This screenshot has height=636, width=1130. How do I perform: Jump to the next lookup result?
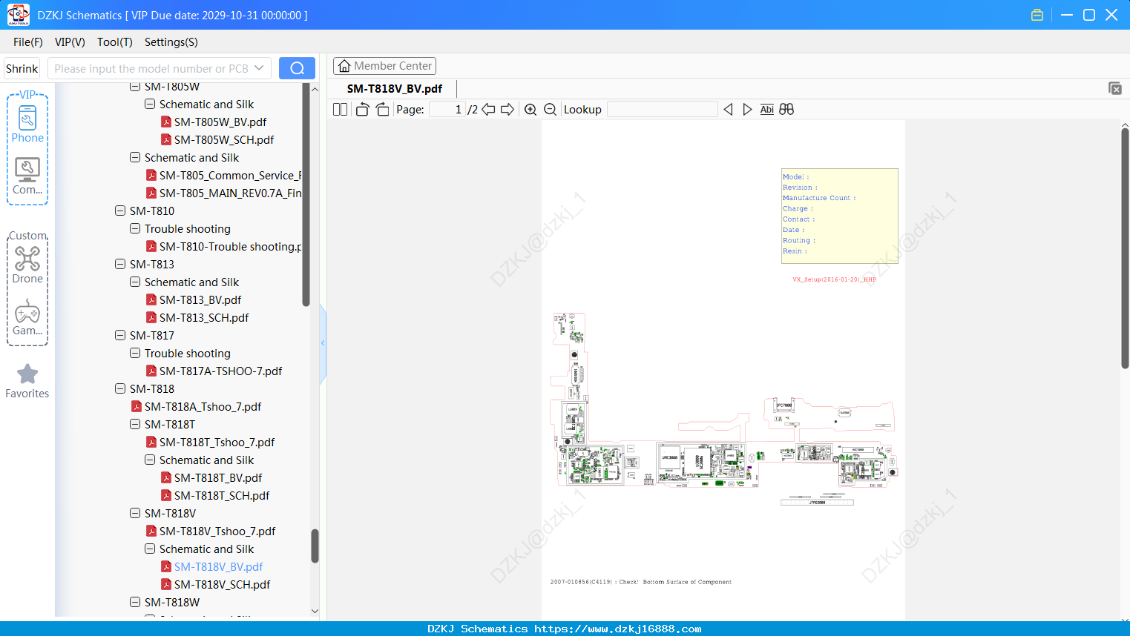click(747, 110)
